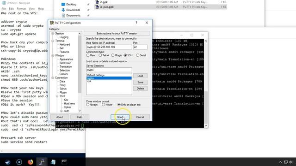This screenshot has width=296, height=166.
Task: Collapse the Window tree node
Action: tap(53, 55)
